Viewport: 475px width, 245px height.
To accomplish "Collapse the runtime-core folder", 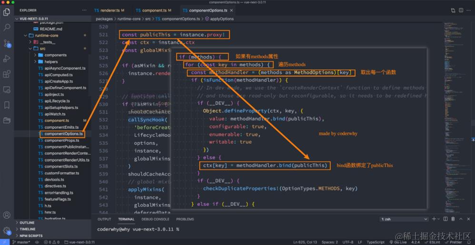I will [46, 35].
